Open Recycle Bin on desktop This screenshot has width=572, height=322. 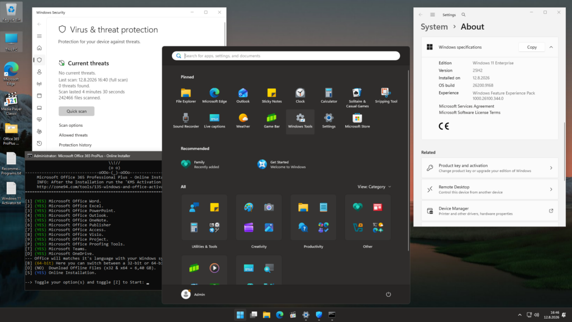coord(11,12)
